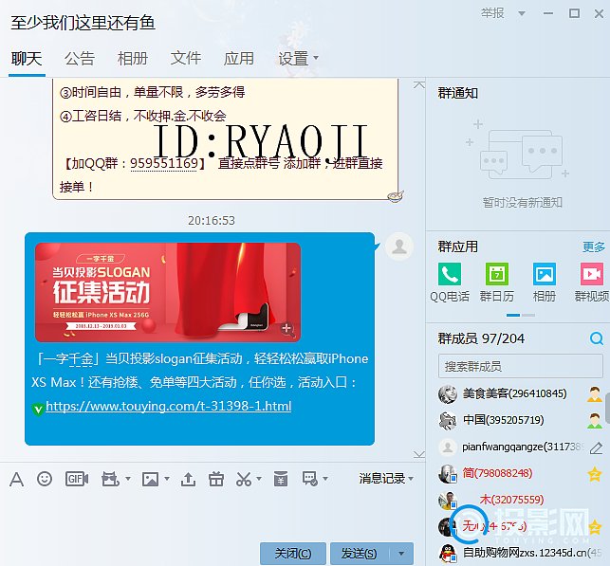610x566 pixels.
Task: Click the edit pencil icon beside pianfwangqangze
Action: [x=596, y=447]
